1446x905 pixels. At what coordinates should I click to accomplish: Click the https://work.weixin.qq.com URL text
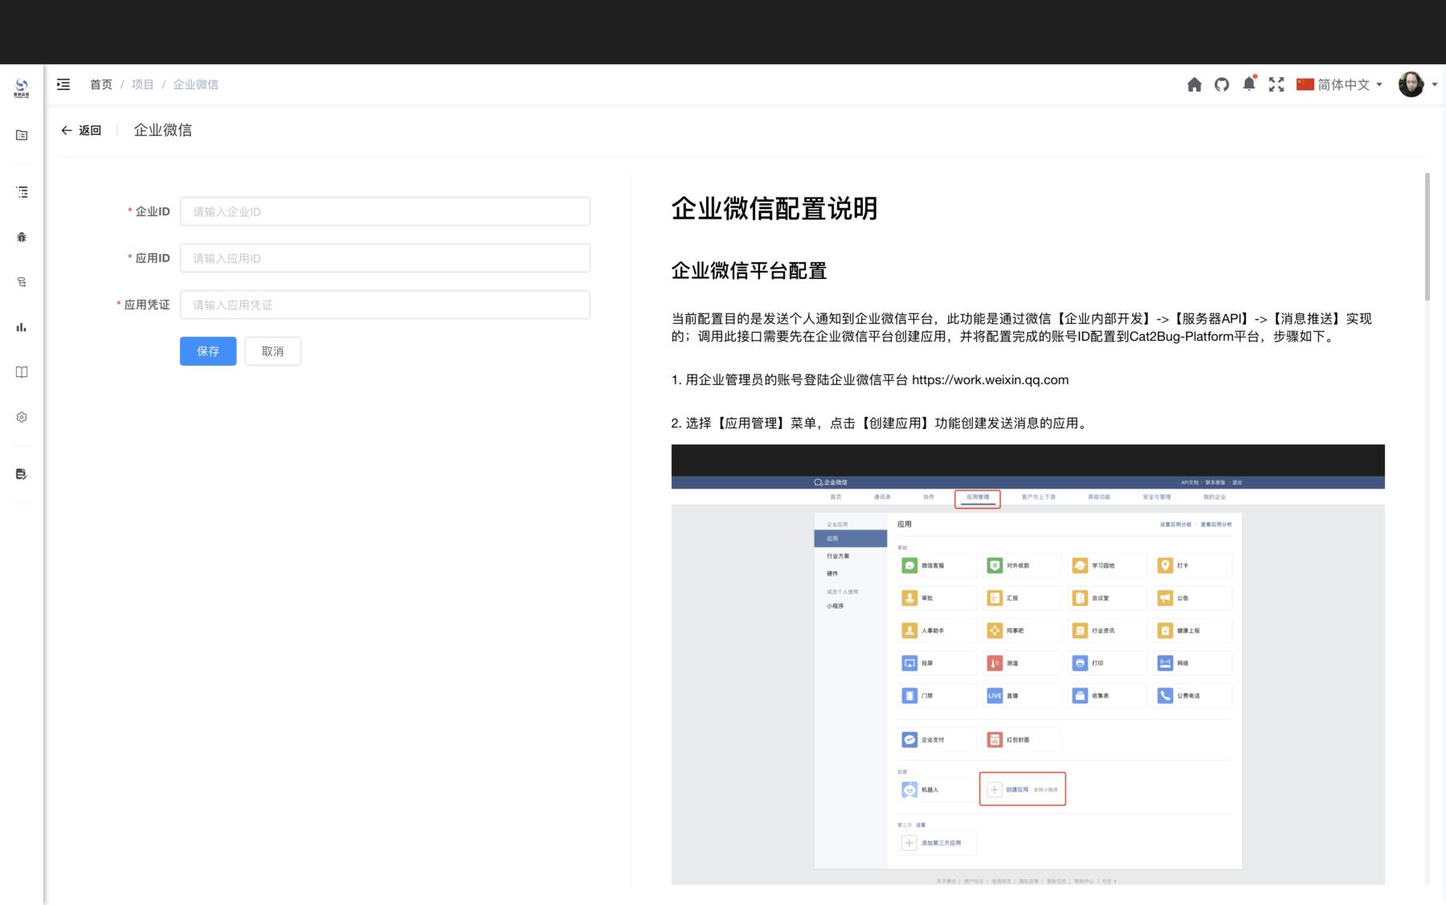pos(991,380)
